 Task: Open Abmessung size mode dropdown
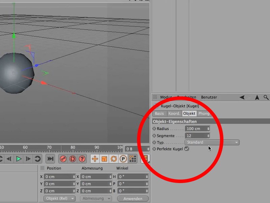click(x=96, y=199)
